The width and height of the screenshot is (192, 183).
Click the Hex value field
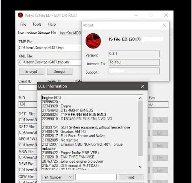pos(158,105)
